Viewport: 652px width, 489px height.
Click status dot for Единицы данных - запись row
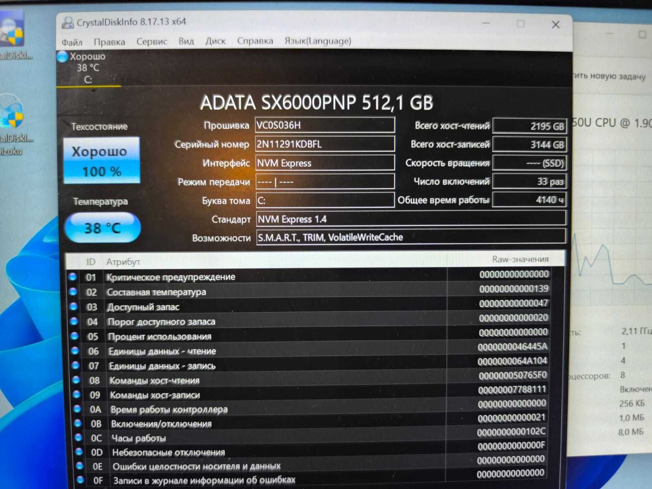(75, 365)
